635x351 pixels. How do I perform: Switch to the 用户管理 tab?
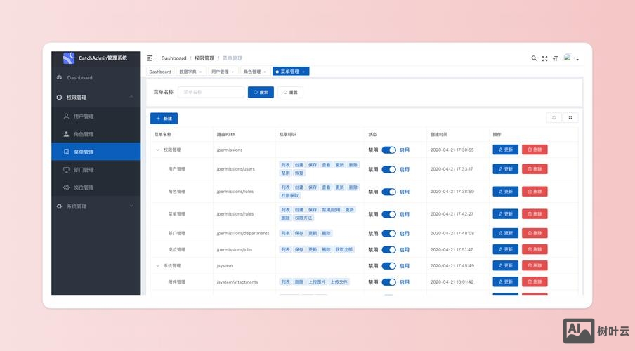pos(220,72)
